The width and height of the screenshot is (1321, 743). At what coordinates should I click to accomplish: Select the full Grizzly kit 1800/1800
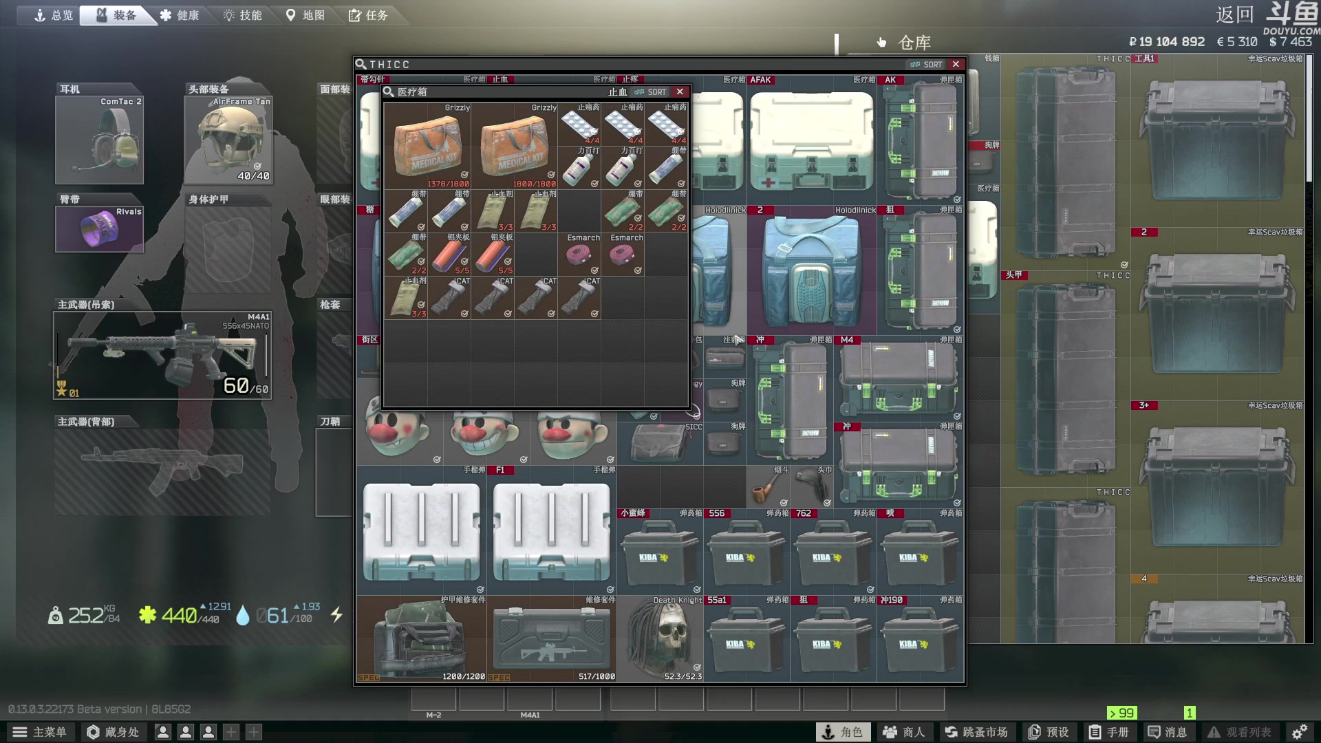point(514,146)
